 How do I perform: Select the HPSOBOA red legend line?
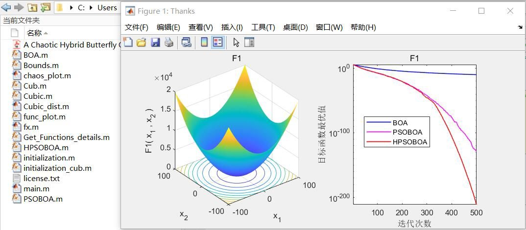click(x=379, y=142)
